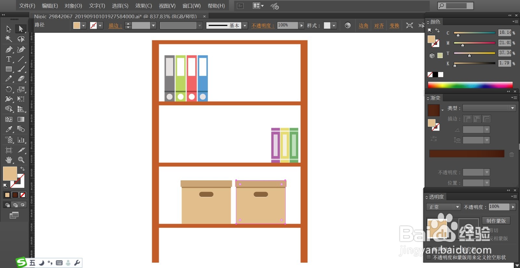
Task: Select the Zoom tool
Action: point(21,160)
